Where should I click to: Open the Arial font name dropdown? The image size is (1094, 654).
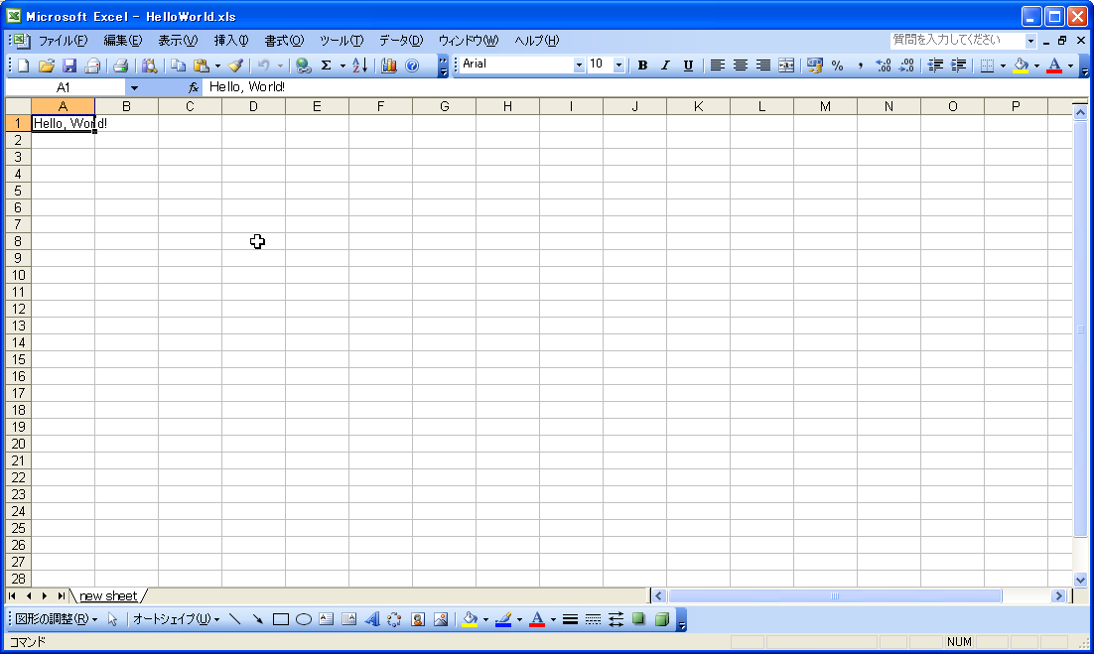click(579, 65)
